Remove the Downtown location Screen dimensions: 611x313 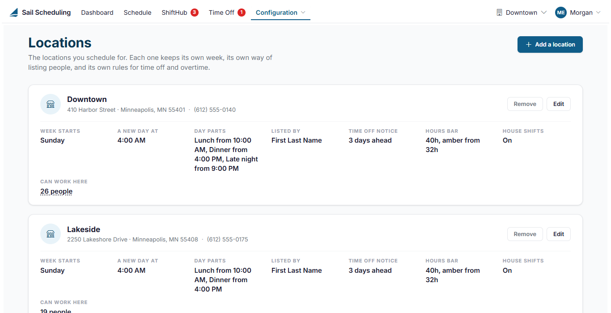coord(525,104)
